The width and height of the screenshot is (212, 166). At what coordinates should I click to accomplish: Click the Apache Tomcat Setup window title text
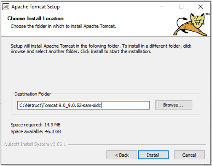(35, 7)
